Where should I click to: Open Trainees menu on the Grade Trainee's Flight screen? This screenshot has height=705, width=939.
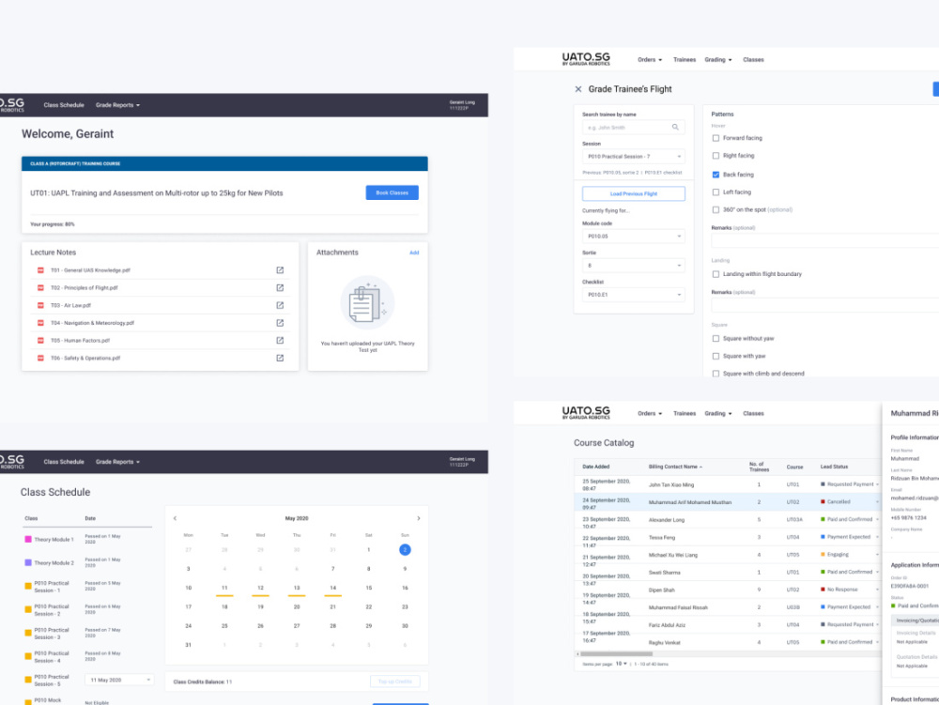(x=685, y=60)
